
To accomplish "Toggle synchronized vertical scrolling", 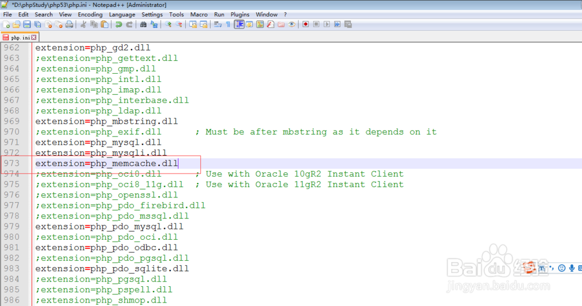I will click(x=193, y=24).
